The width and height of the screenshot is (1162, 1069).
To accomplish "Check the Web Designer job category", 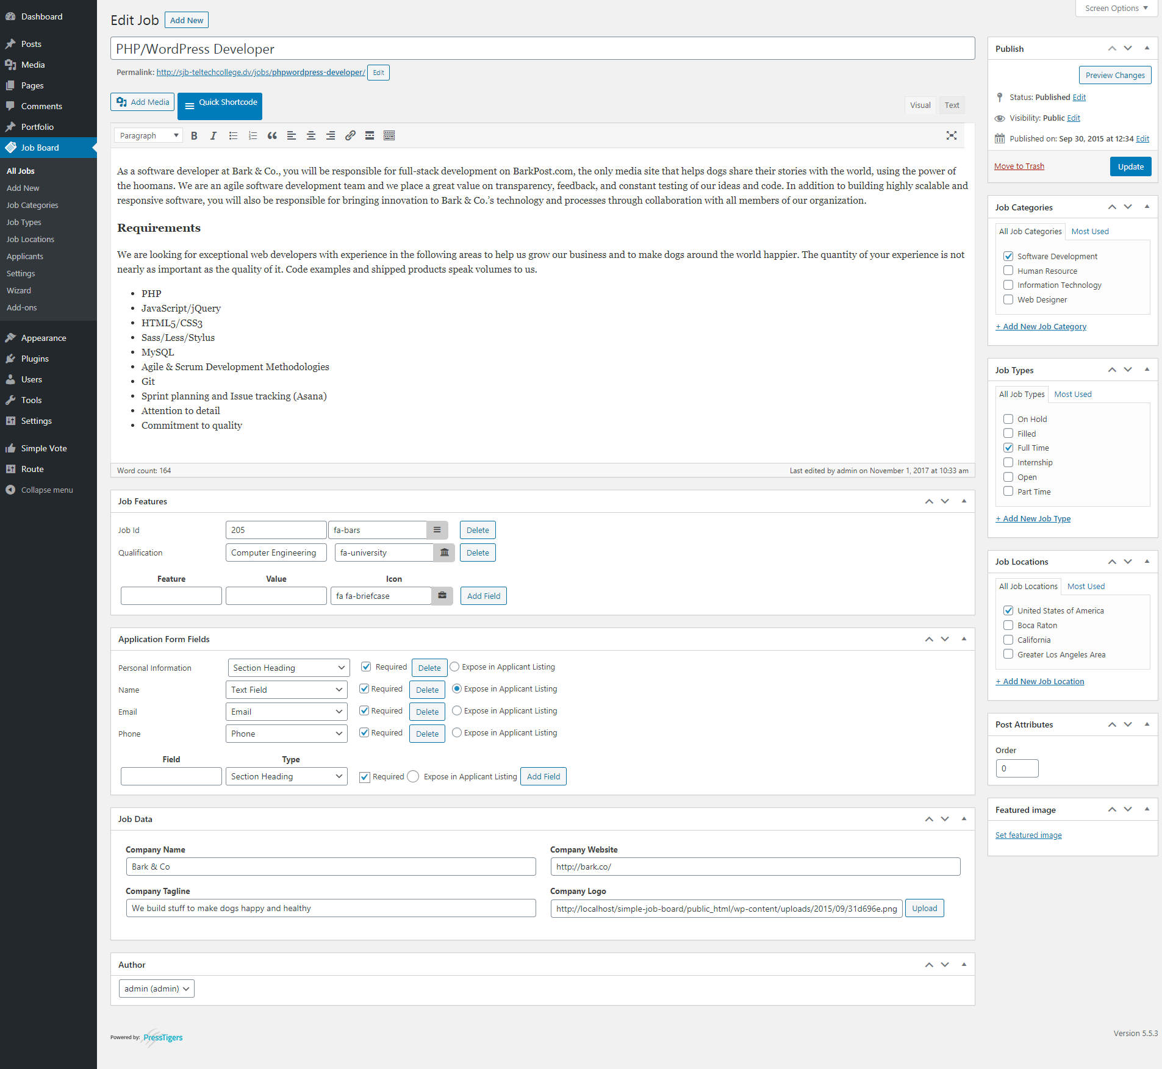I will (1008, 299).
